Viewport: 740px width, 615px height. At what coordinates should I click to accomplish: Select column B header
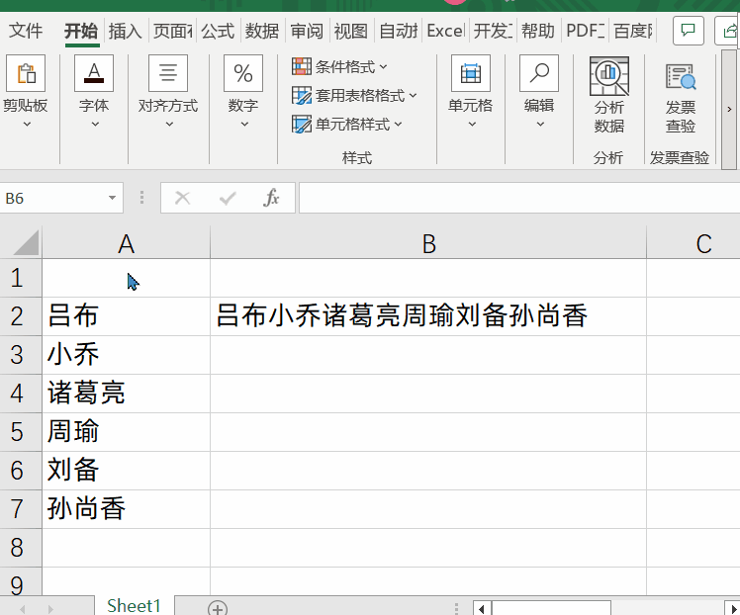(428, 244)
